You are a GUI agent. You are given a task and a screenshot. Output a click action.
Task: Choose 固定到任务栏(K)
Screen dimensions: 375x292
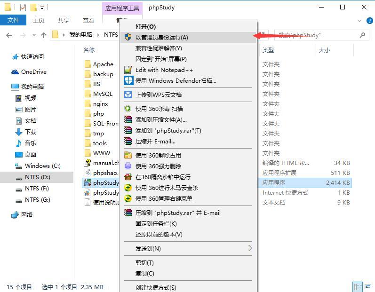point(188,224)
